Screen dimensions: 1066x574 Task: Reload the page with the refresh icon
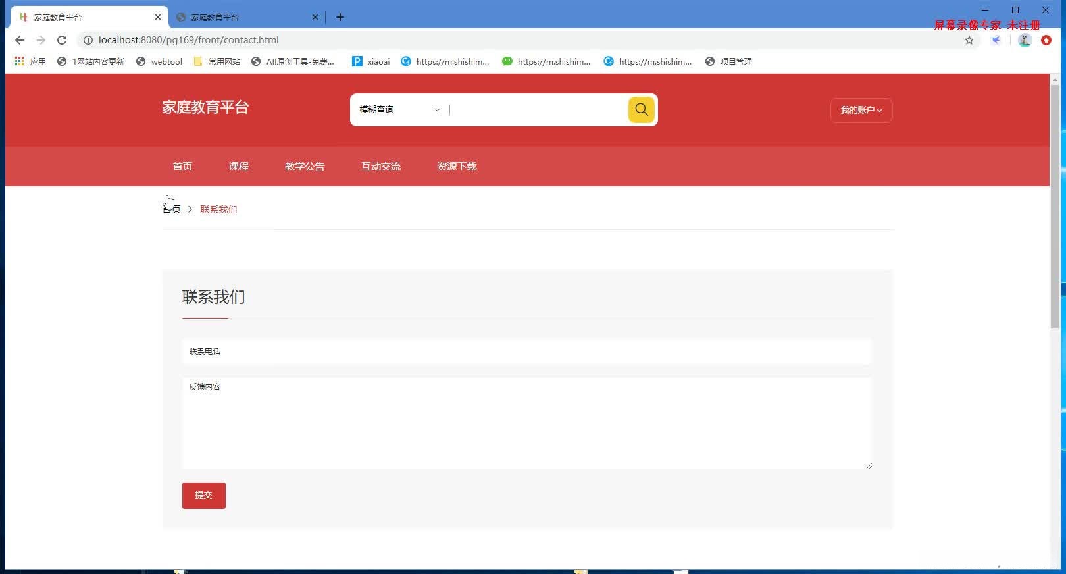tap(62, 40)
